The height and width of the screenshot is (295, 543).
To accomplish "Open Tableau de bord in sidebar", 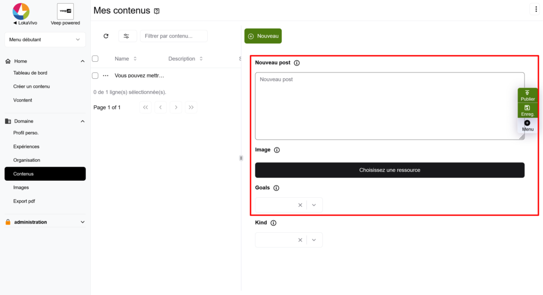I will 30,73.
